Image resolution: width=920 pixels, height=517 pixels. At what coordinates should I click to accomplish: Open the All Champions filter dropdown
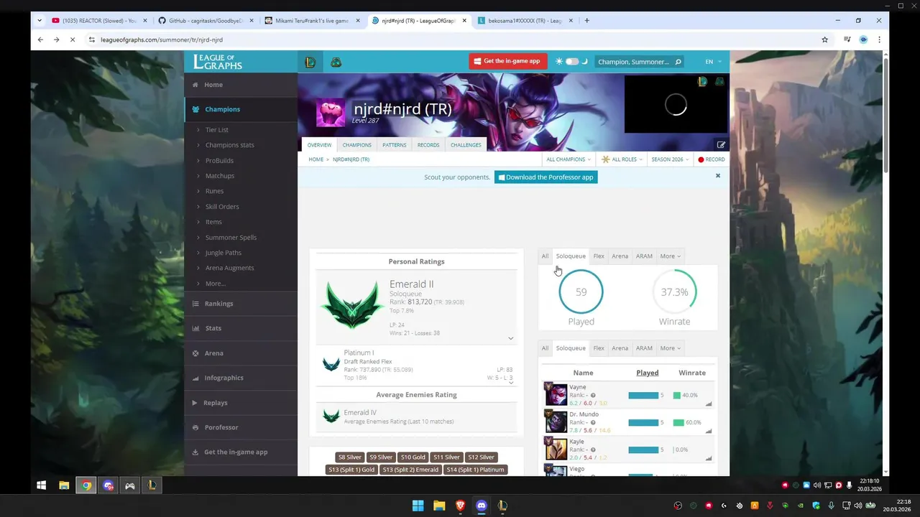(569, 159)
